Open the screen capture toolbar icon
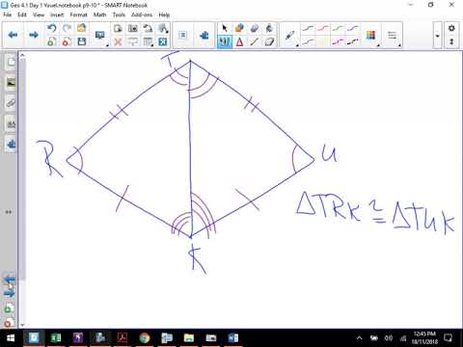Screen dimensions: 463x347 point(133,28)
